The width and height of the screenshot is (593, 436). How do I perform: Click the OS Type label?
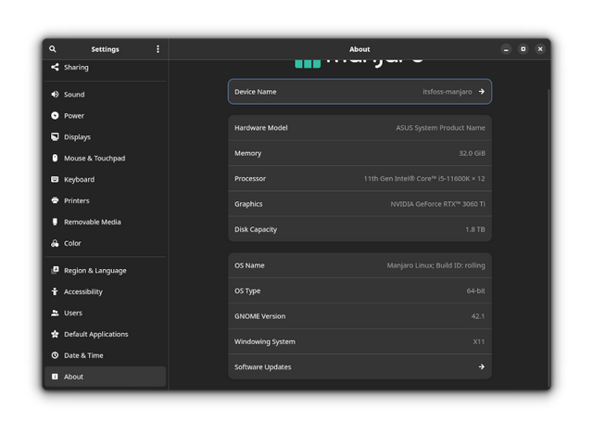click(x=247, y=290)
